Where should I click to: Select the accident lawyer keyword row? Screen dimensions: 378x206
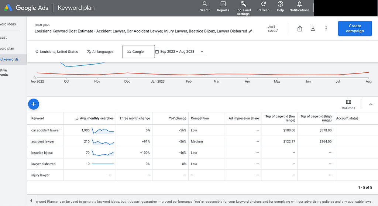pyautogui.click(x=43, y=142)
